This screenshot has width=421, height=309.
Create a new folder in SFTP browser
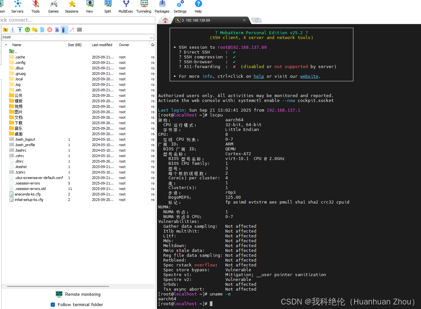pyautogui.click(x=35, y=30)
